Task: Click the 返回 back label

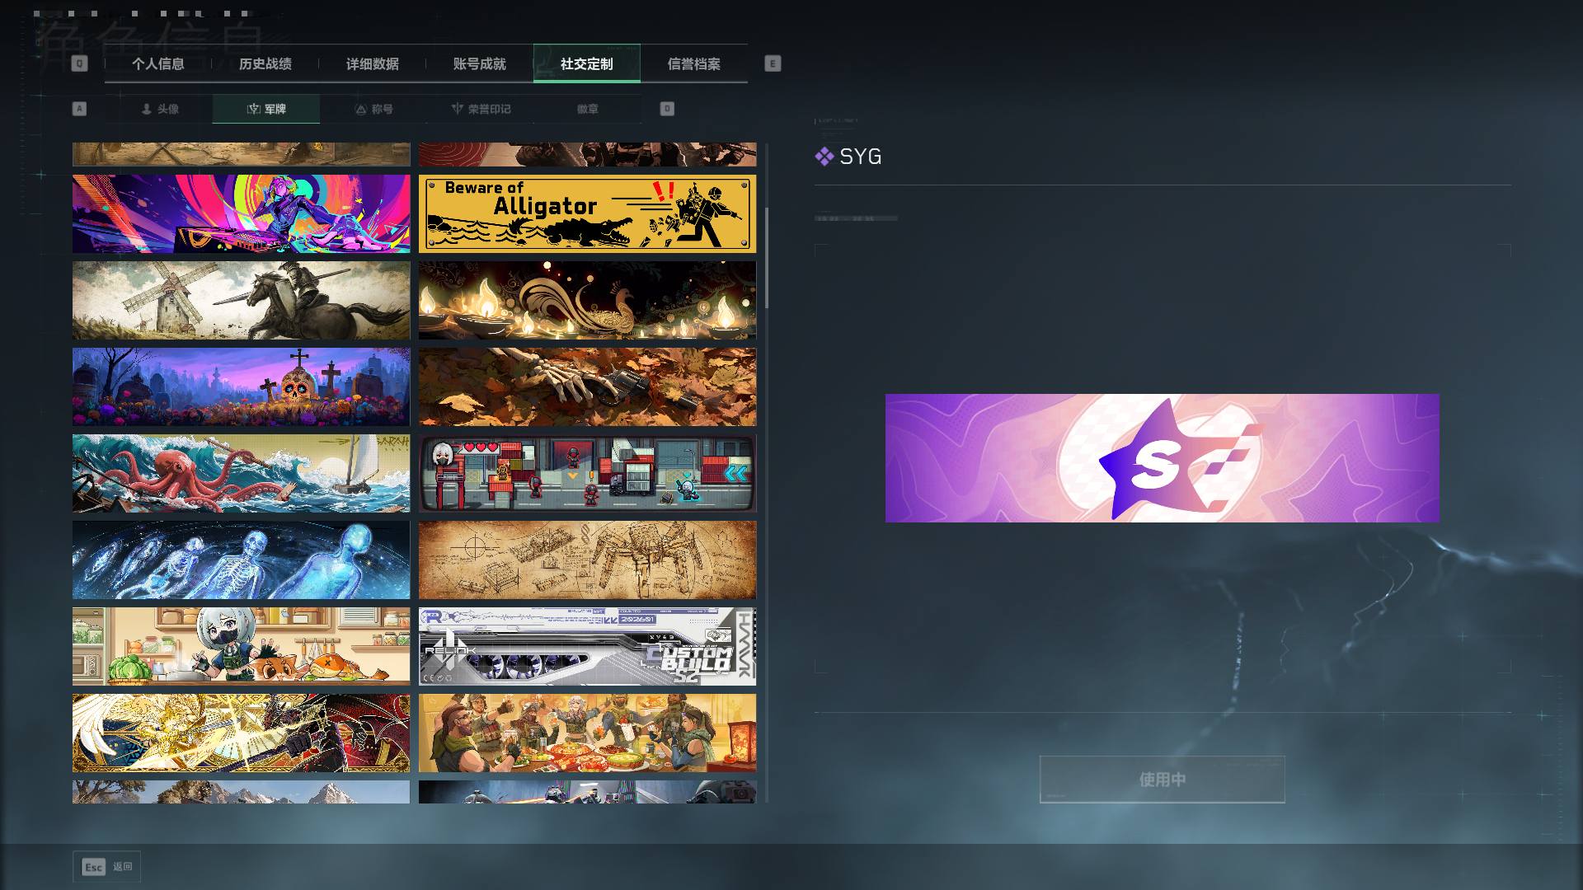Action: pos(123,867)
